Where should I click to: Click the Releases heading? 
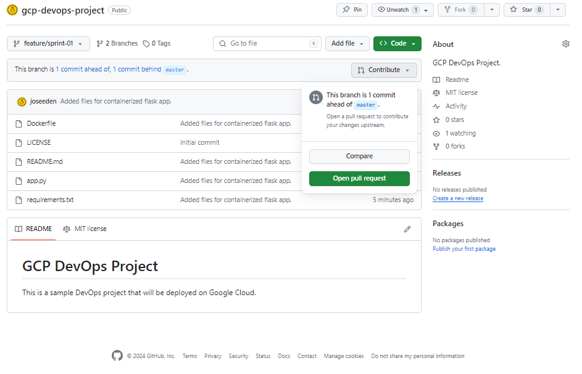click(x=447, y=173)
